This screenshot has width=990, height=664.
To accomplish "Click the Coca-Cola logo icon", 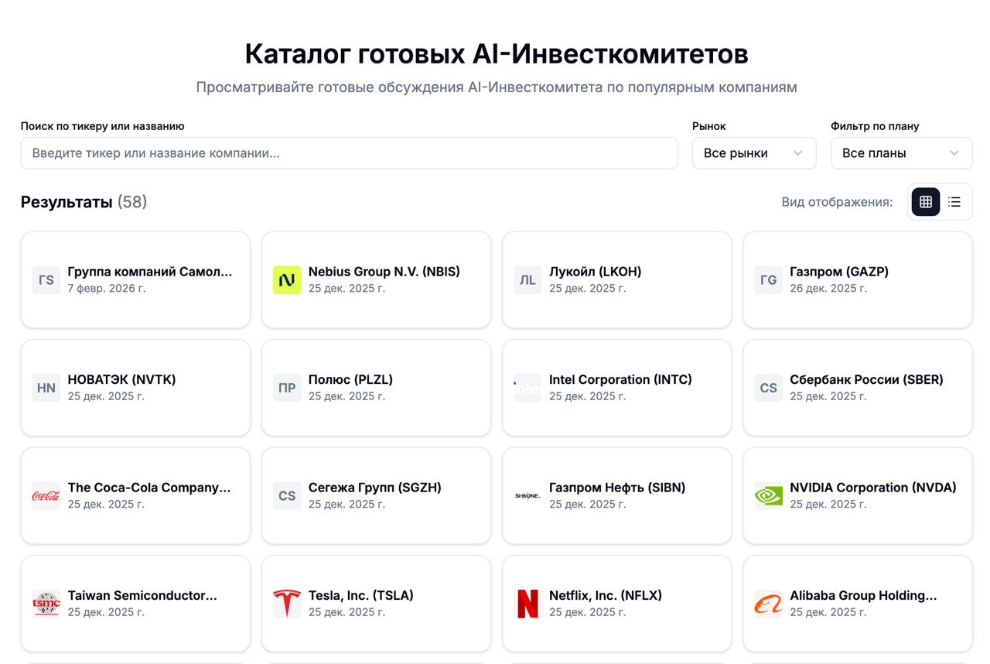I will click(x=46, y=495).
